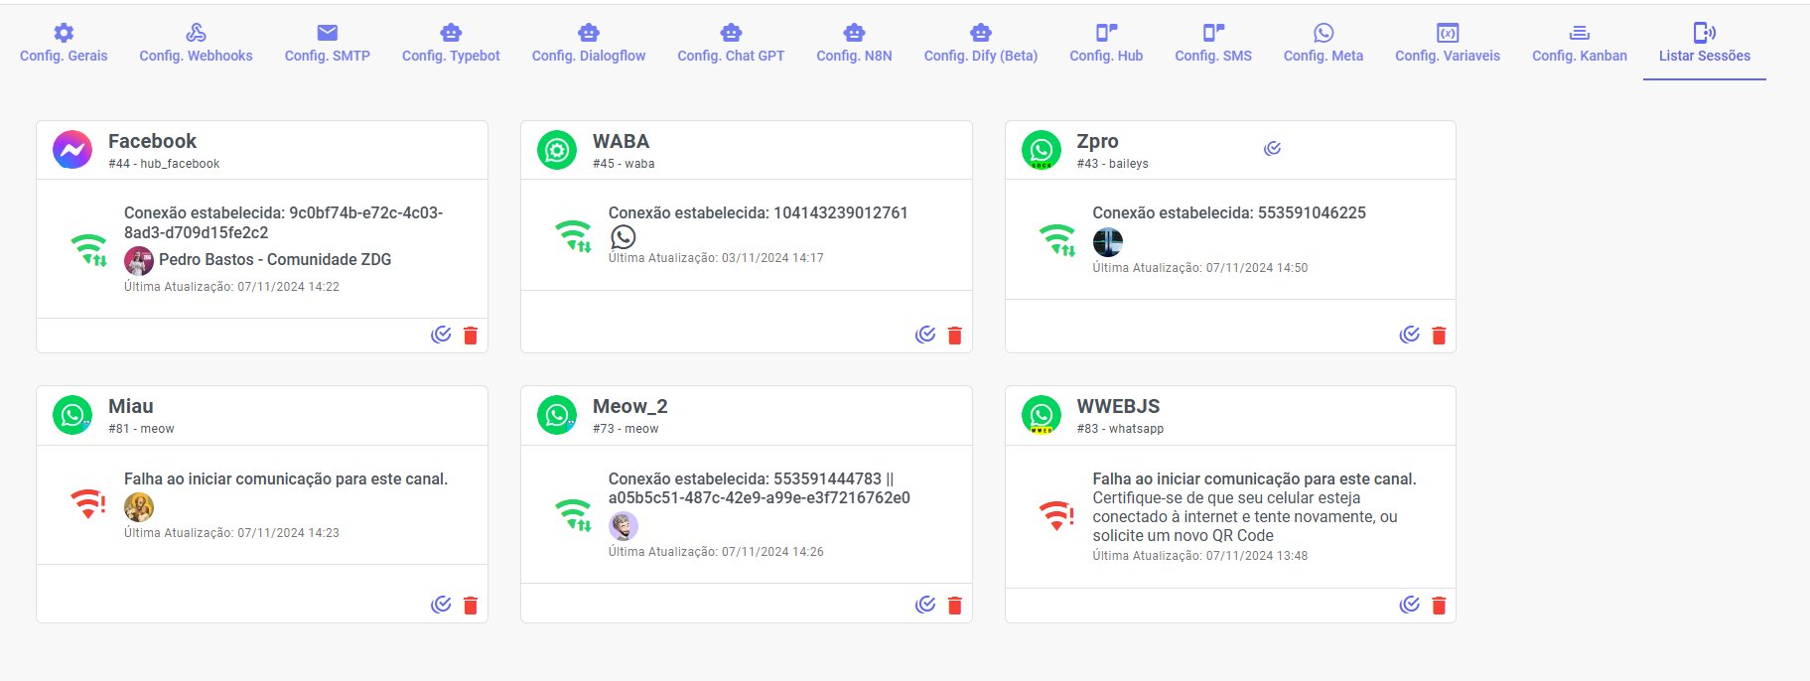Click check-circle icon beside Zpro title
The width and height of the screenshot is (1810, 681).
click(1272, 148)
